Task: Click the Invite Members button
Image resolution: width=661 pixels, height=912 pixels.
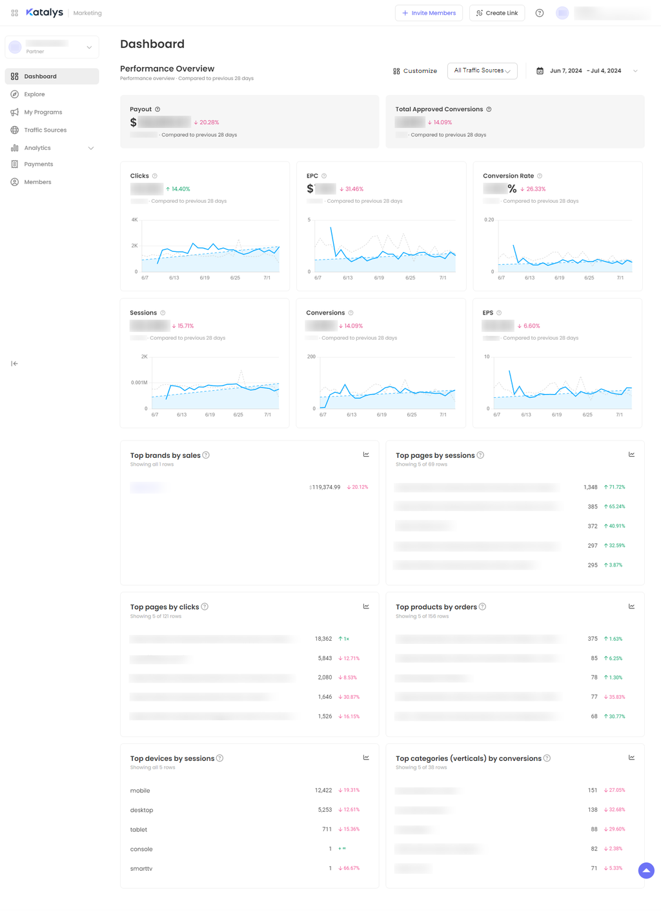Action: tap(429, 13)
